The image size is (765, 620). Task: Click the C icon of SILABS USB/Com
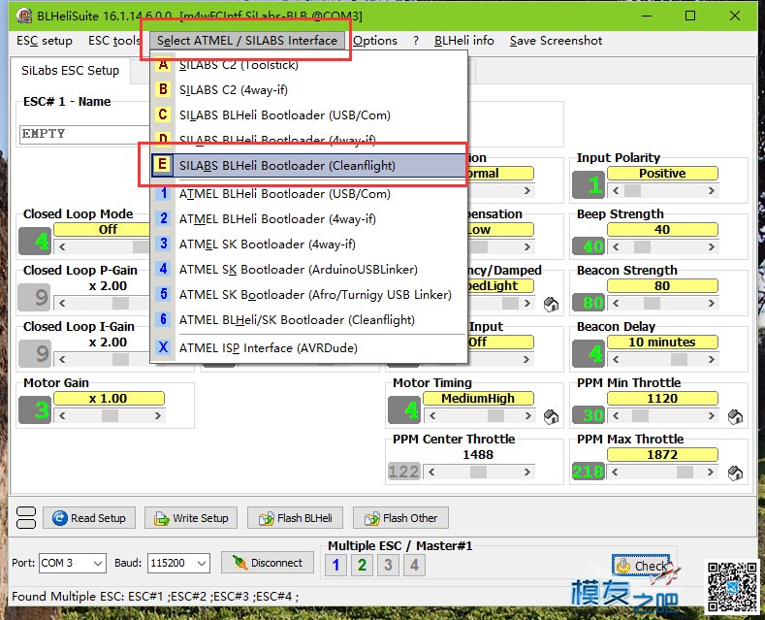point(163,114)
